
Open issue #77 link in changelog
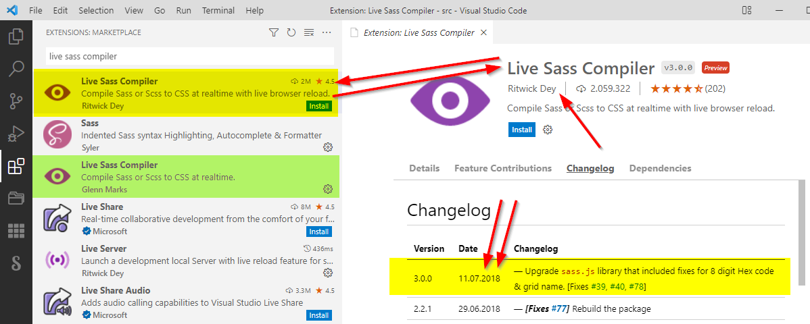tap(559, 309)
